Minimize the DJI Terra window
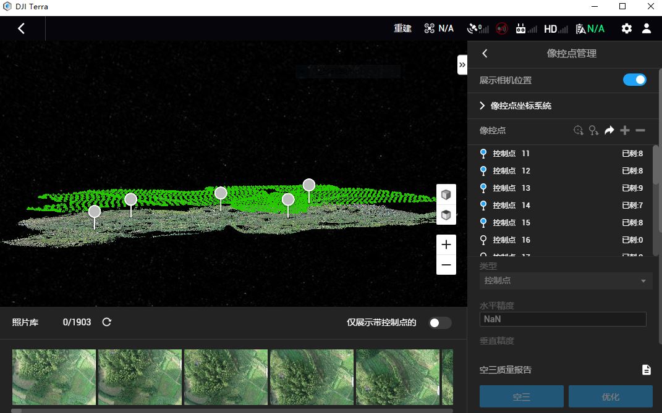The width and height of the screenshot is (662, 413). point(595,6)
